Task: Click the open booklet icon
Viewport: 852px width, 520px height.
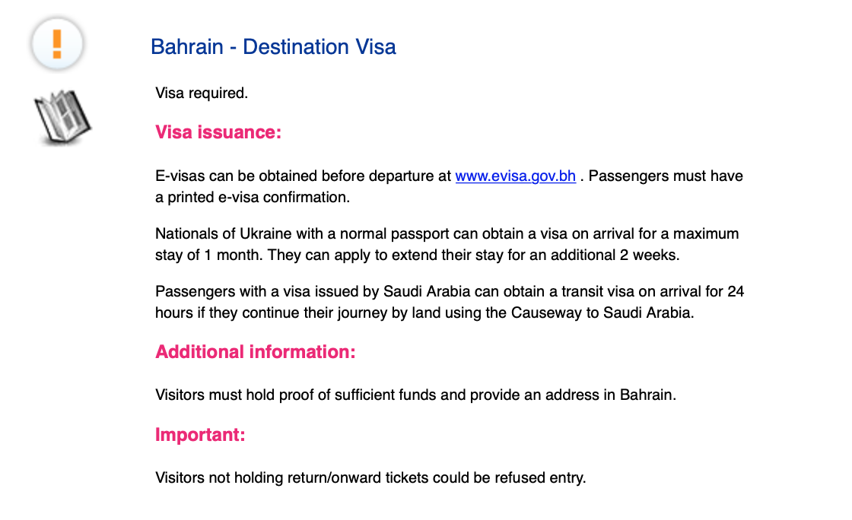Action: pos(63,118)
